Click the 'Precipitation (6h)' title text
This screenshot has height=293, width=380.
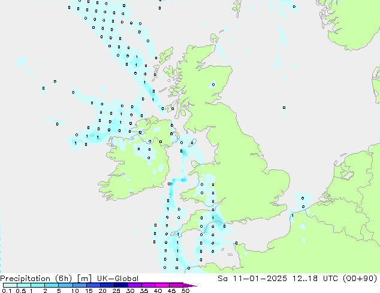pyautogui.click(x=36, y=279)
